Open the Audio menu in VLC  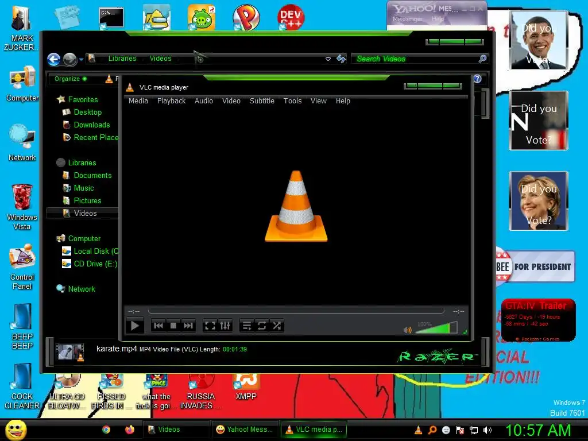204,101
